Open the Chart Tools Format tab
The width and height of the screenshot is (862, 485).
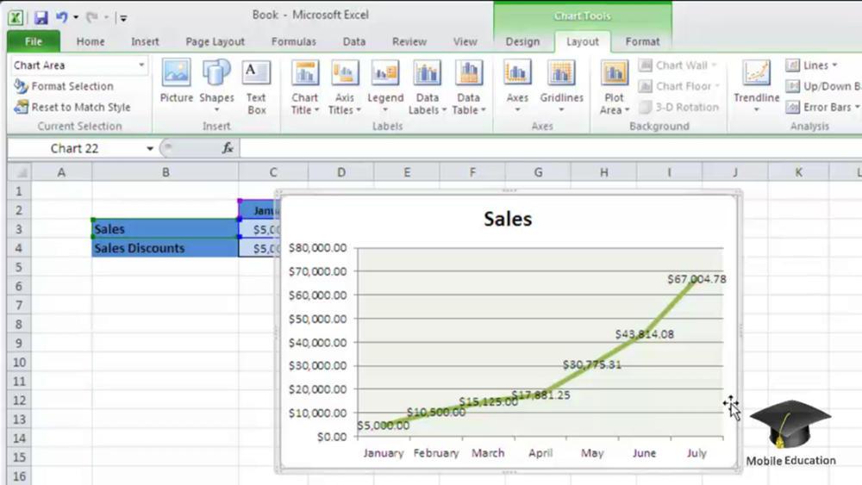(x=642, y=41)
